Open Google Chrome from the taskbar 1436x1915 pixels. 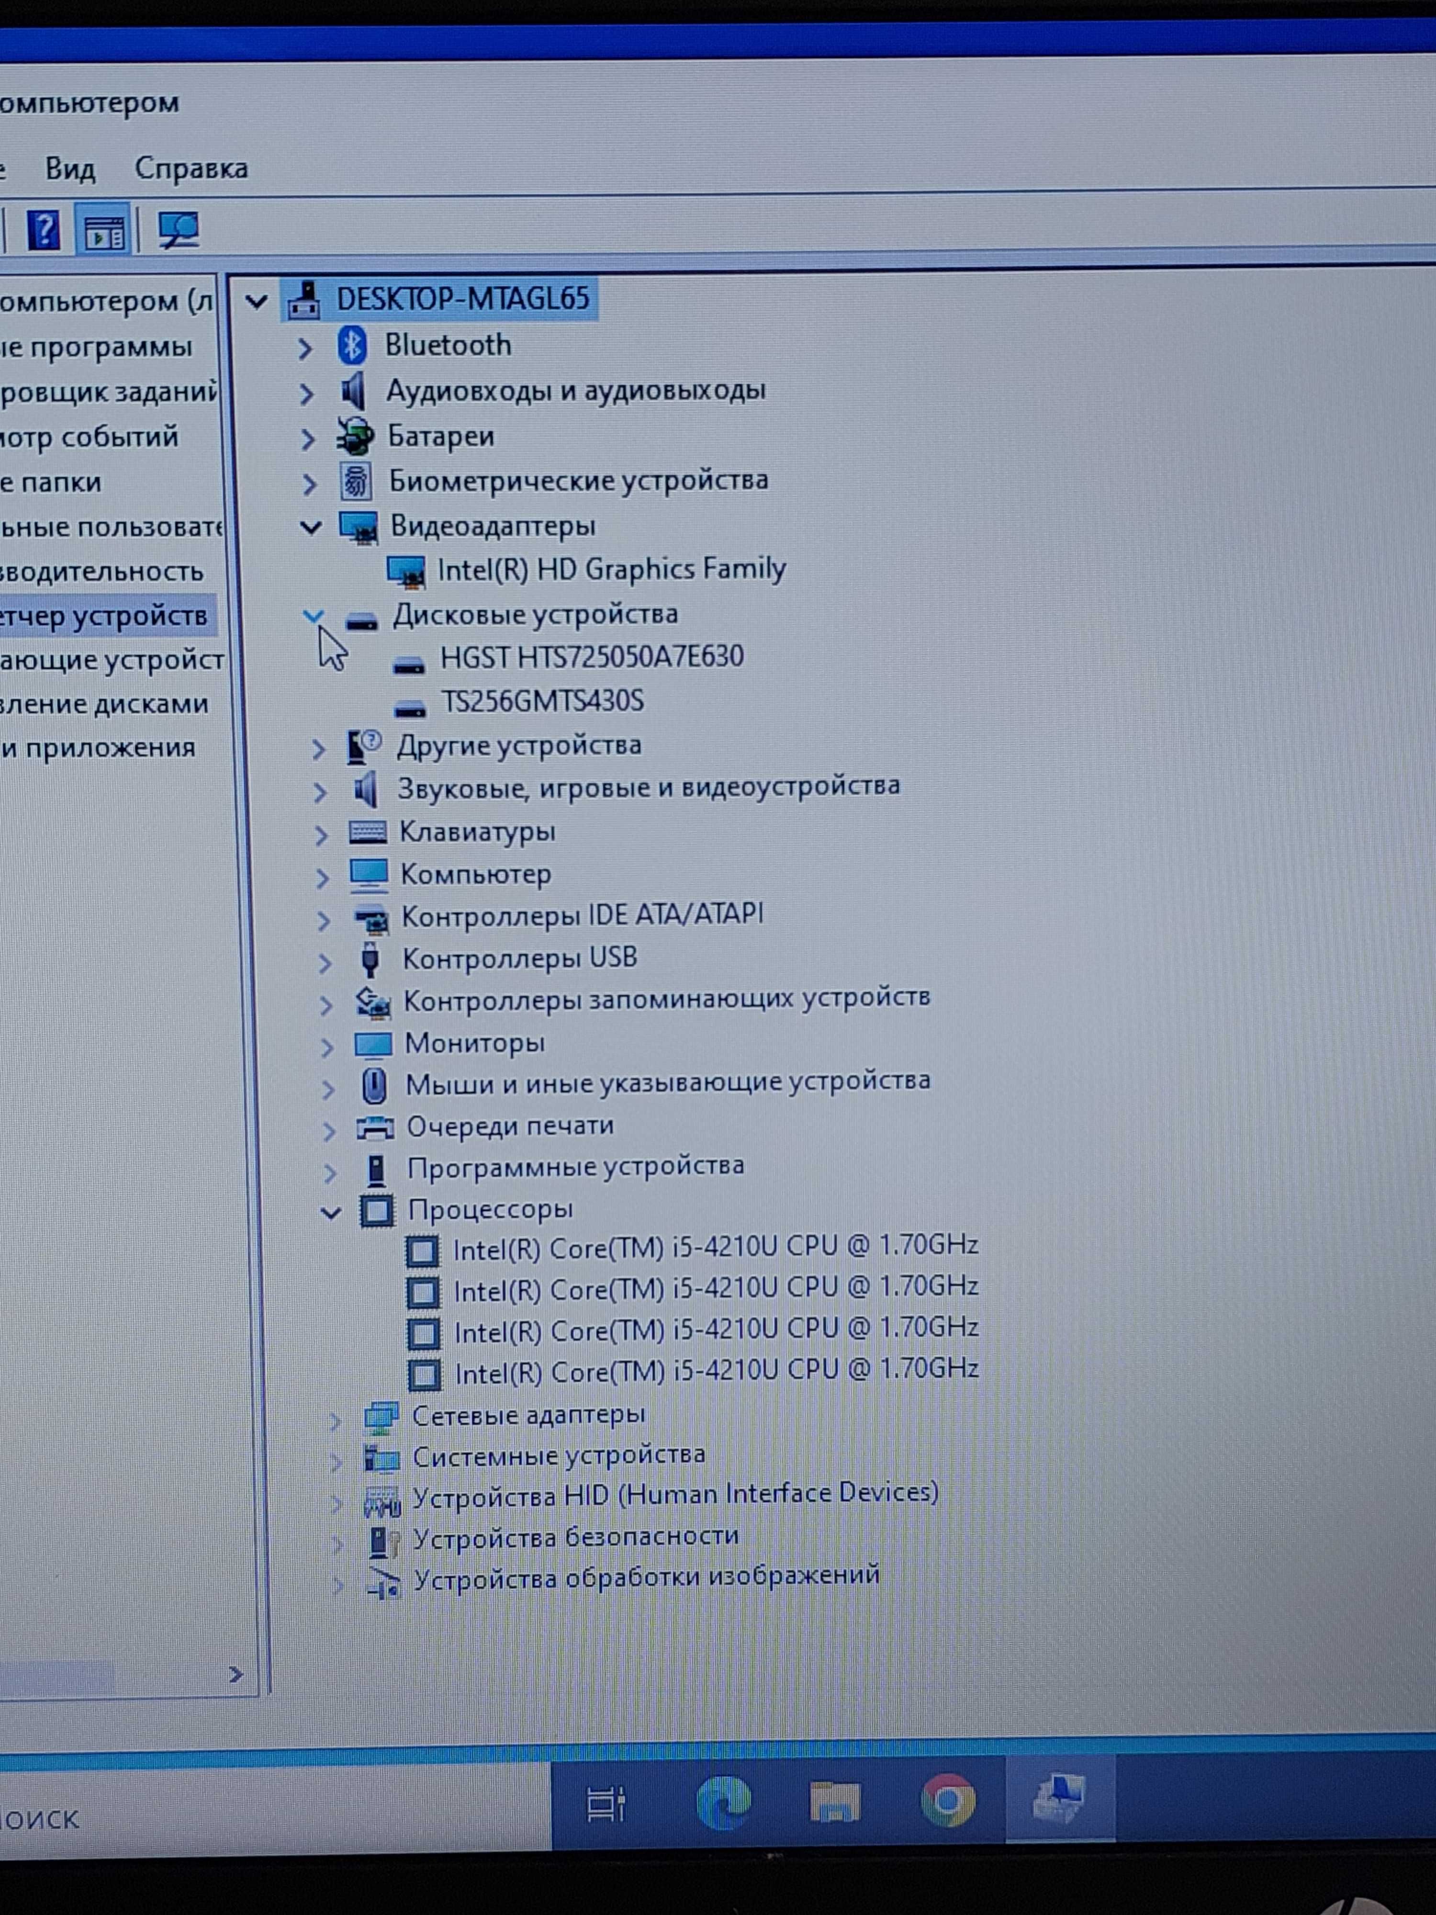pos(948,1802)
